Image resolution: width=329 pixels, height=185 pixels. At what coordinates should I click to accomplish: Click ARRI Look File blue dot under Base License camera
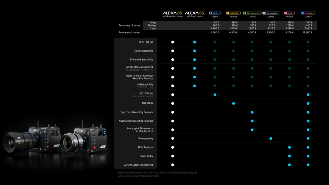(x=195, y=86)
